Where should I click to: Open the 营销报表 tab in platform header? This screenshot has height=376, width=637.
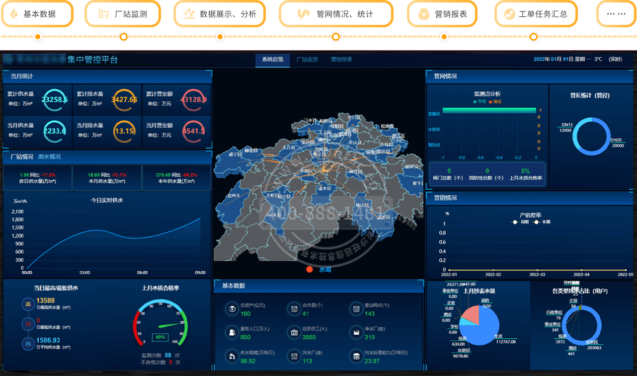click(x=341, y=59)
